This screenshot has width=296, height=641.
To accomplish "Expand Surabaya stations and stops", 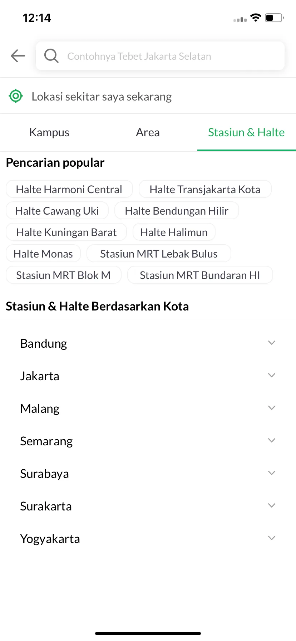I will tap(148, 473).
